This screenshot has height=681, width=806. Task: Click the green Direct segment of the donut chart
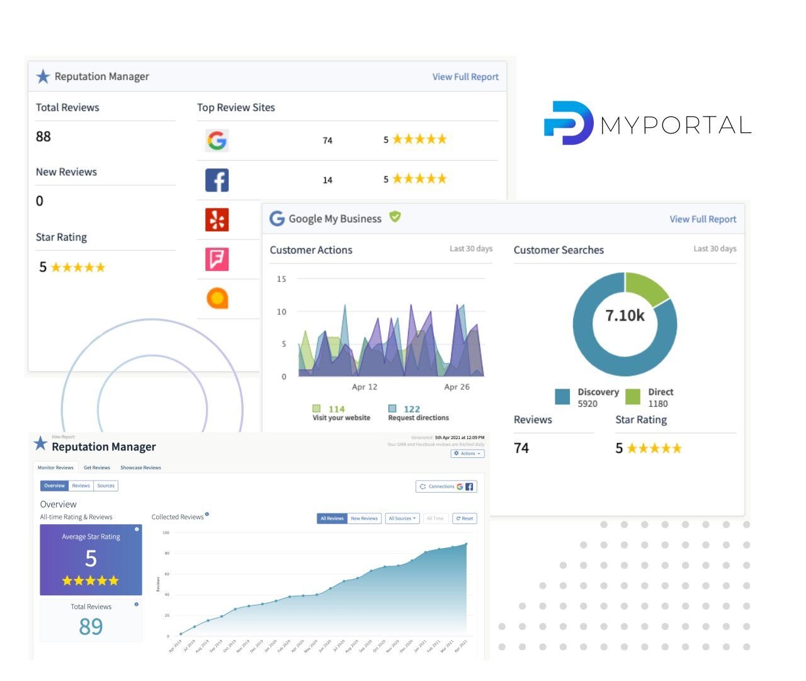click(x=647, y=287)
